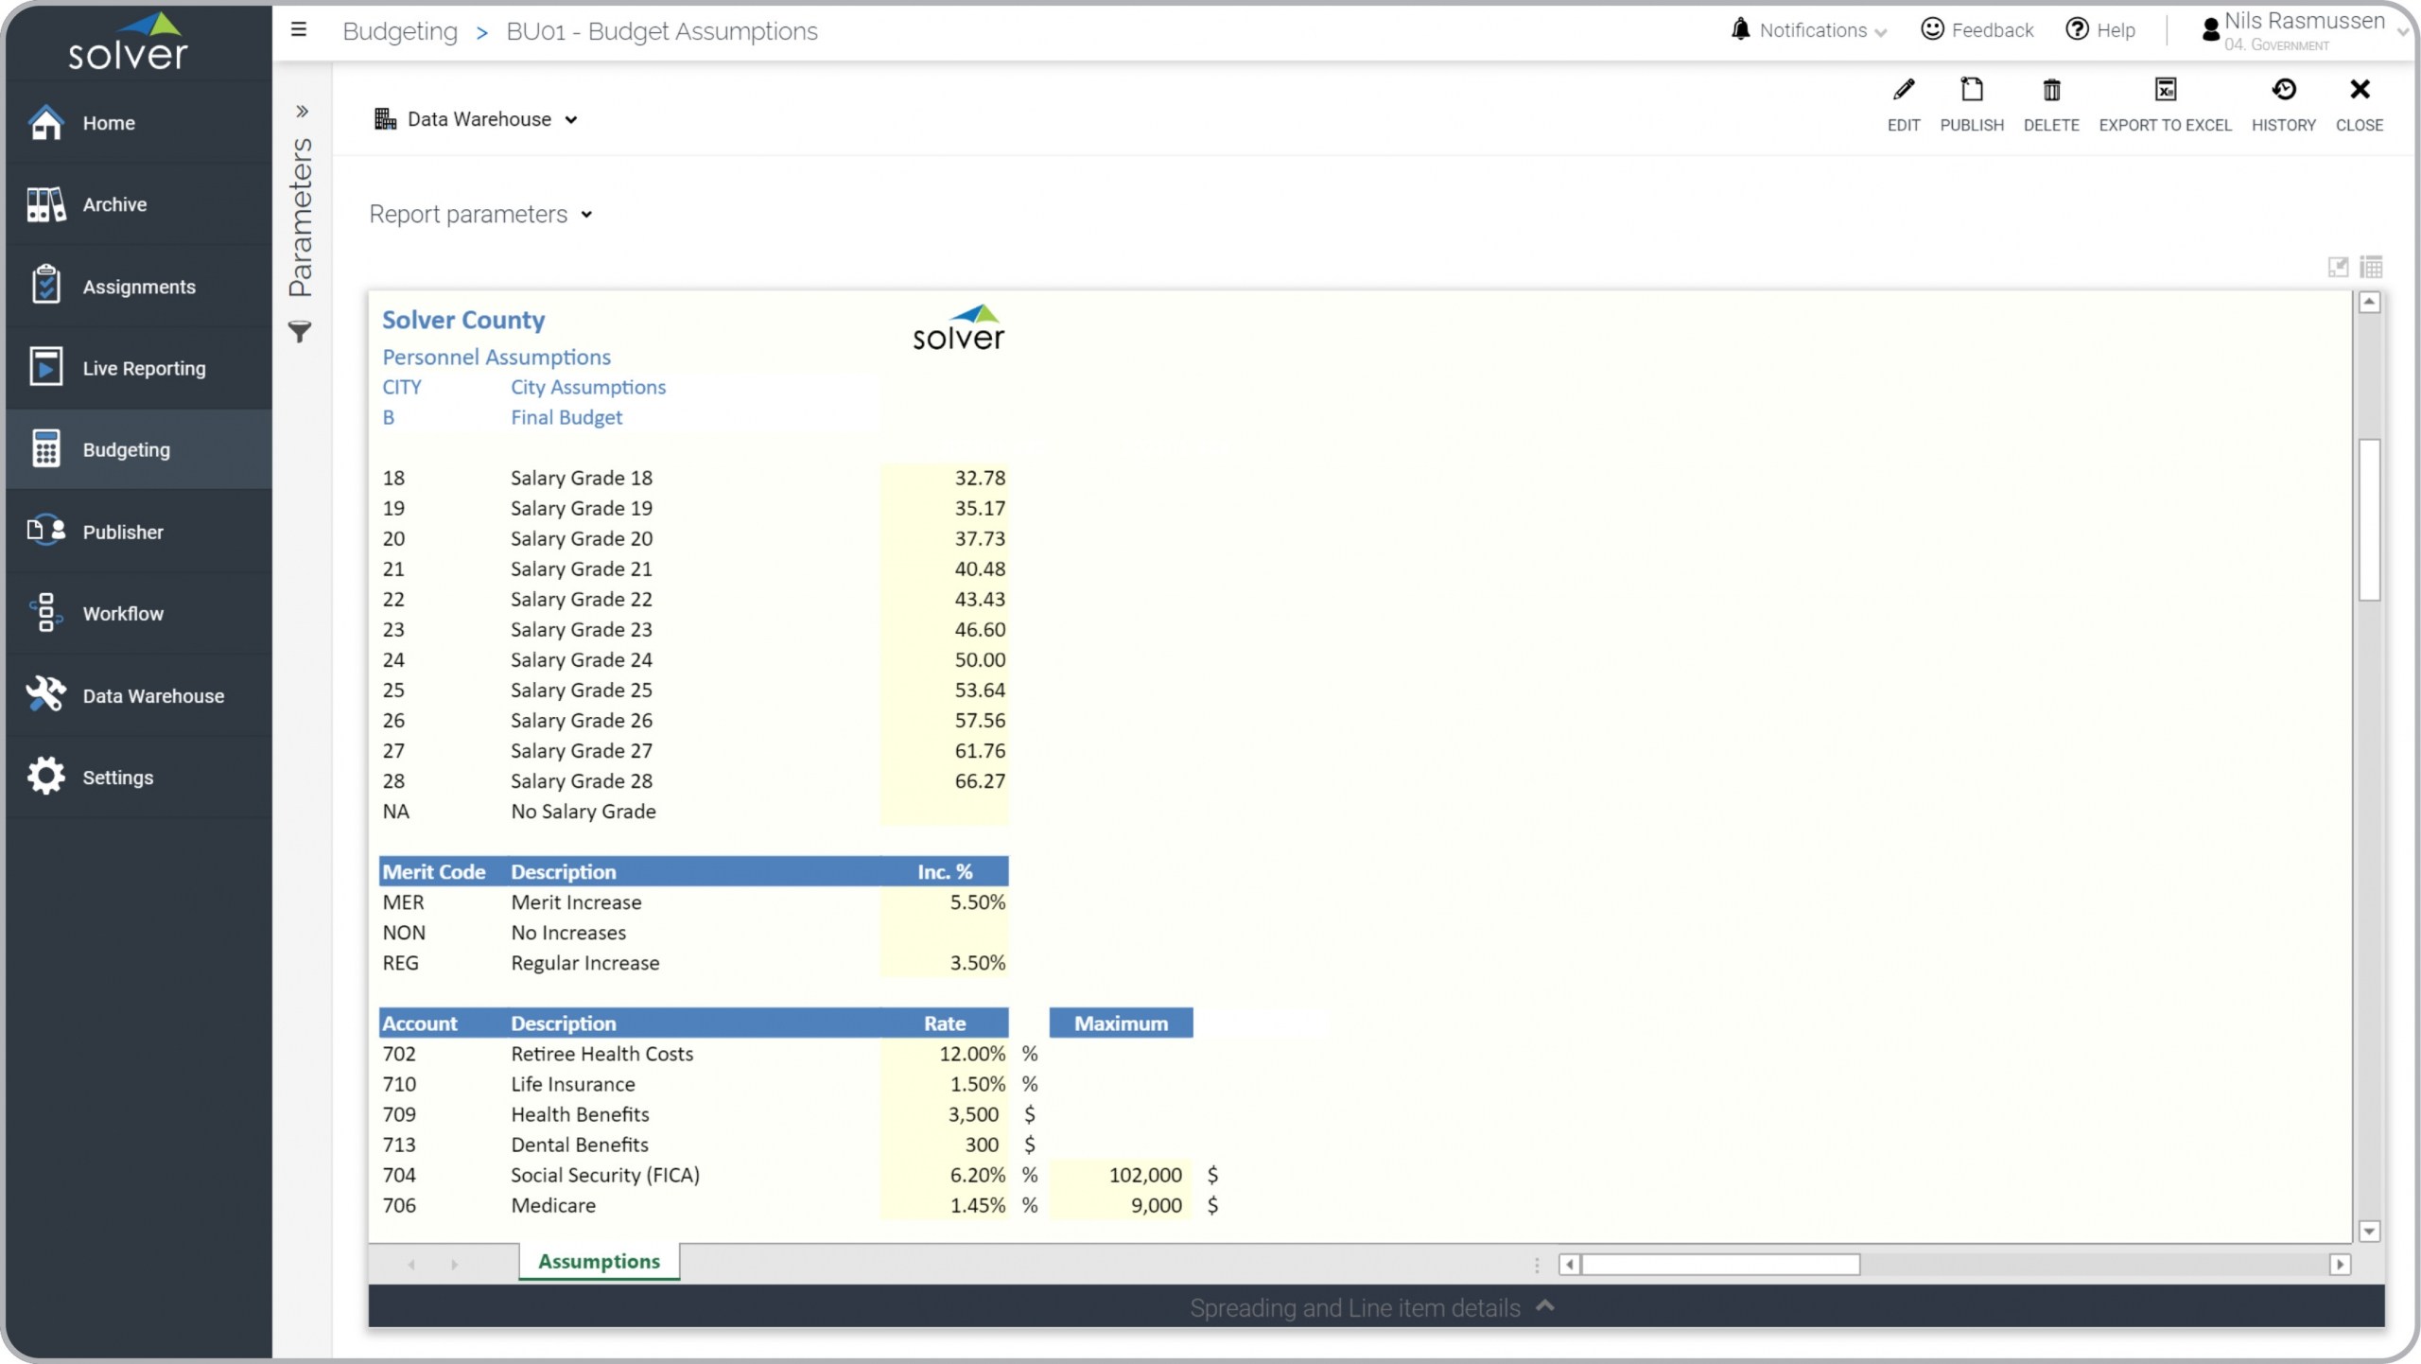The width and height of the screenshot is (2421, 1364).
Task: Click the grid view icon above the report
Action: pos(2371,268)
